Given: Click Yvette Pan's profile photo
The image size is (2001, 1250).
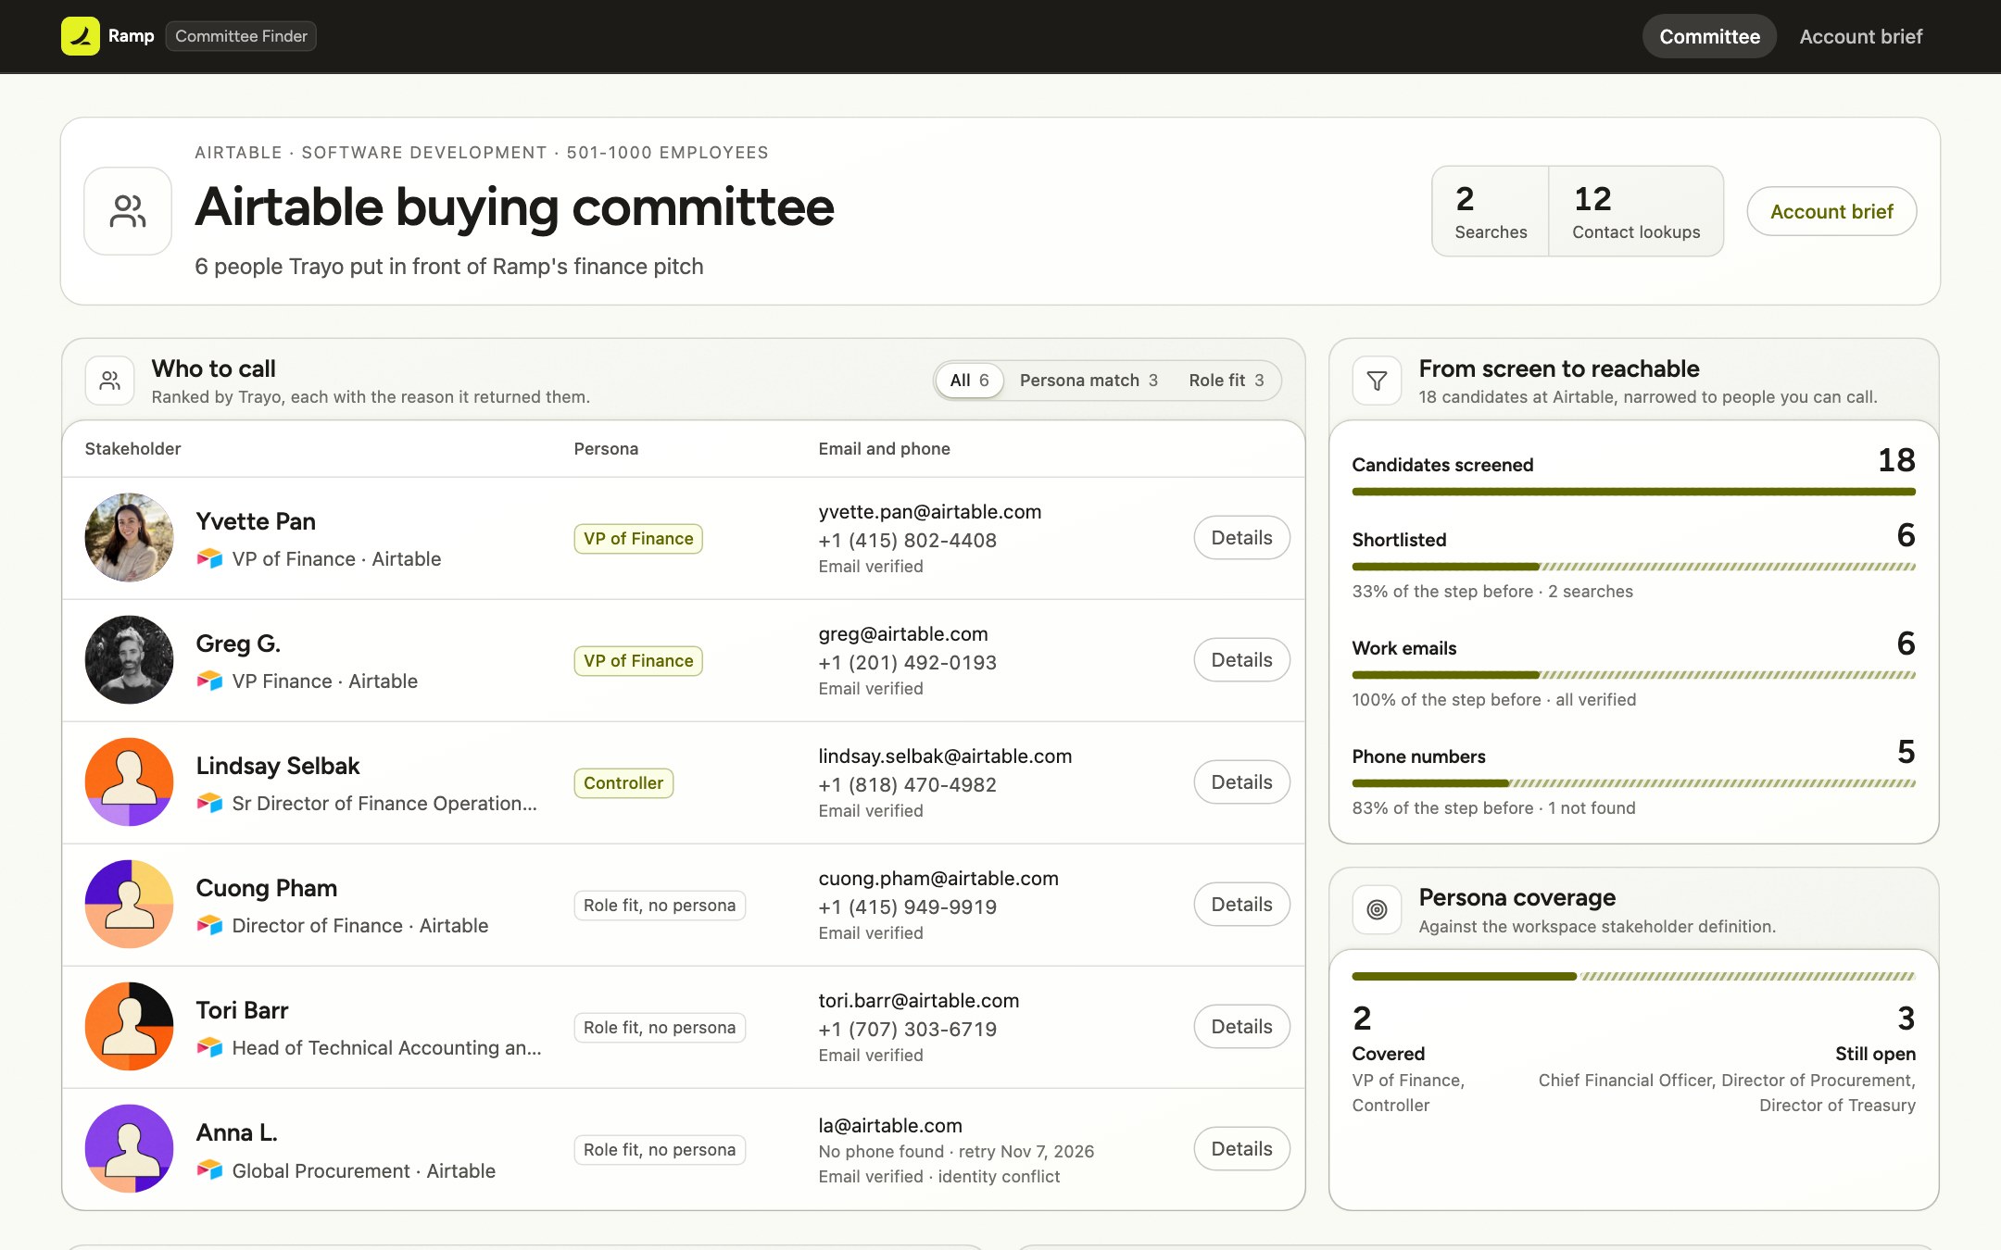Looking at the screenshot, I should pos(129,537).
